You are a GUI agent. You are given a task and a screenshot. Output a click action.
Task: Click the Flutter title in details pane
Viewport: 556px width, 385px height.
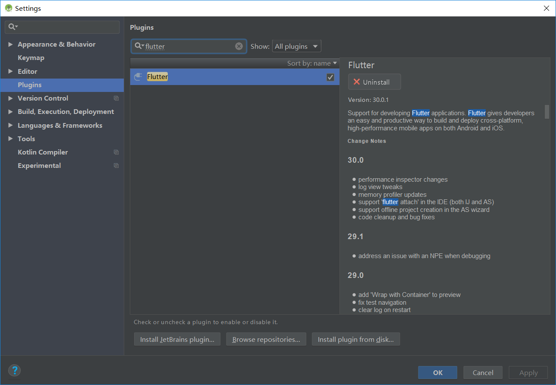(x=361, y=65)
